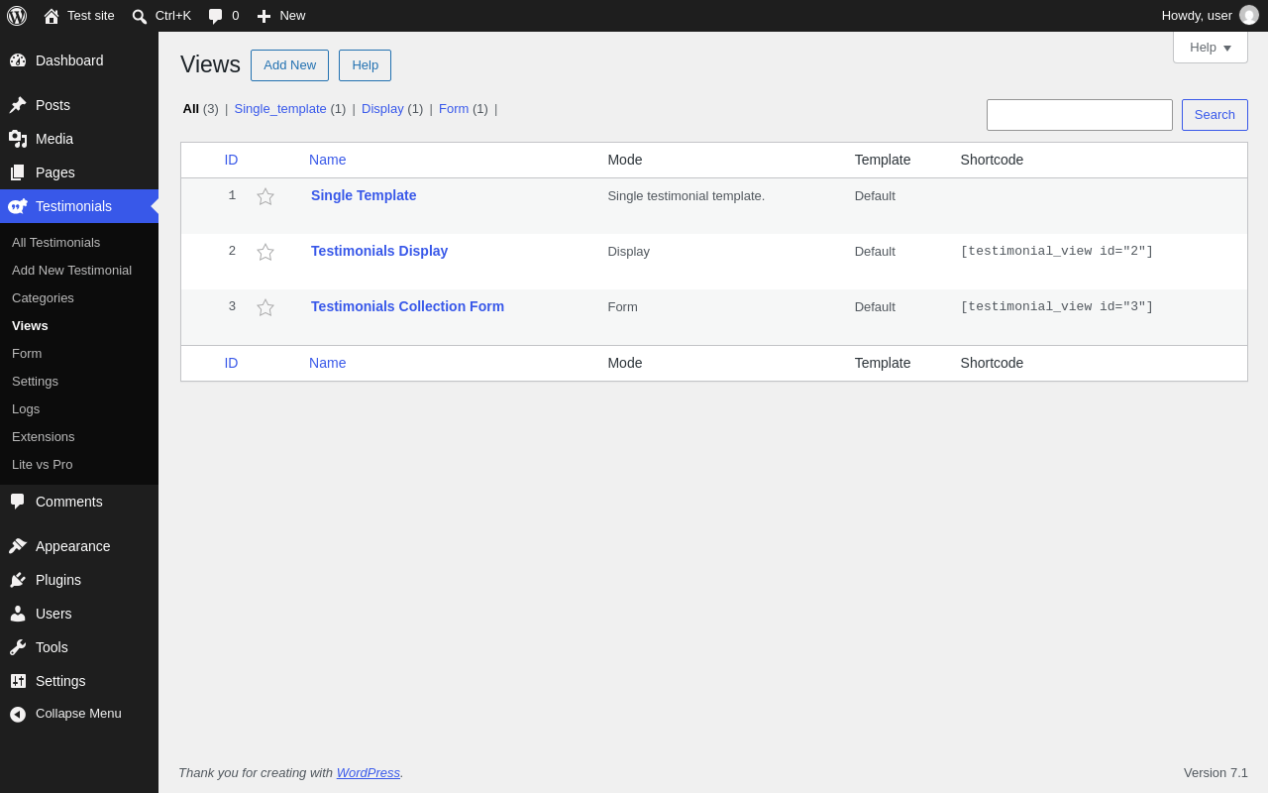
Task: Click the WordPress logo icon
Action: pos(17,16)
